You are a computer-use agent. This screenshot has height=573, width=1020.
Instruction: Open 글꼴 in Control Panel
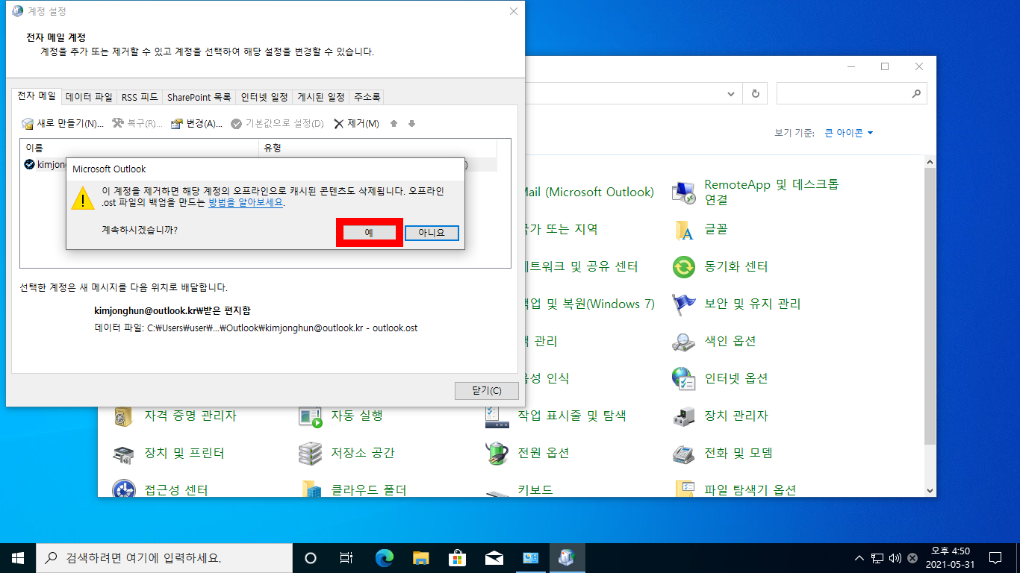700,229
